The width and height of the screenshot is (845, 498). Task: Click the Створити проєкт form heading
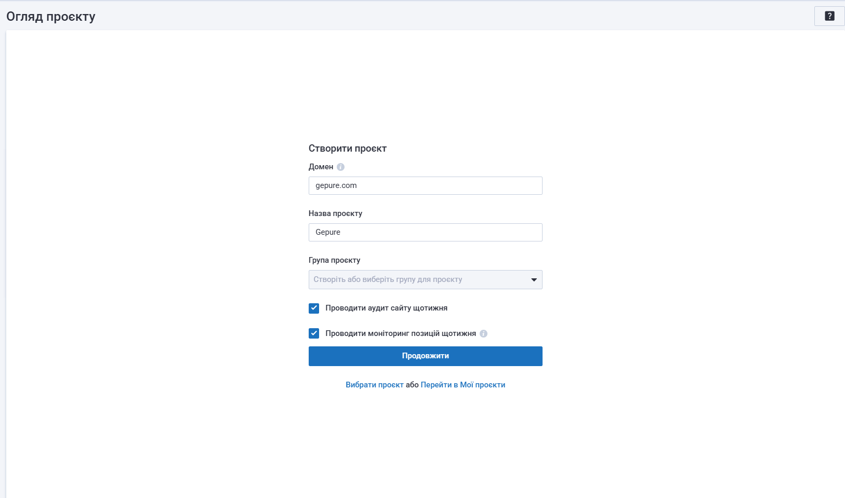coord(347,149)
